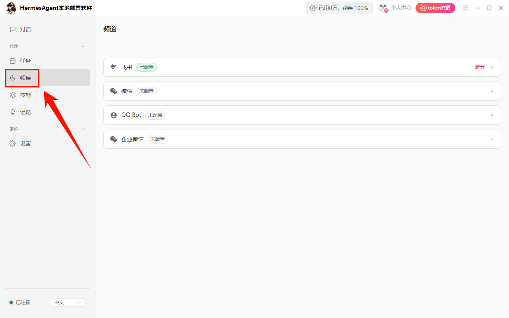Open the 技能 skills page
The height and width of the screenshot is (318, 509).
point(48,95)
